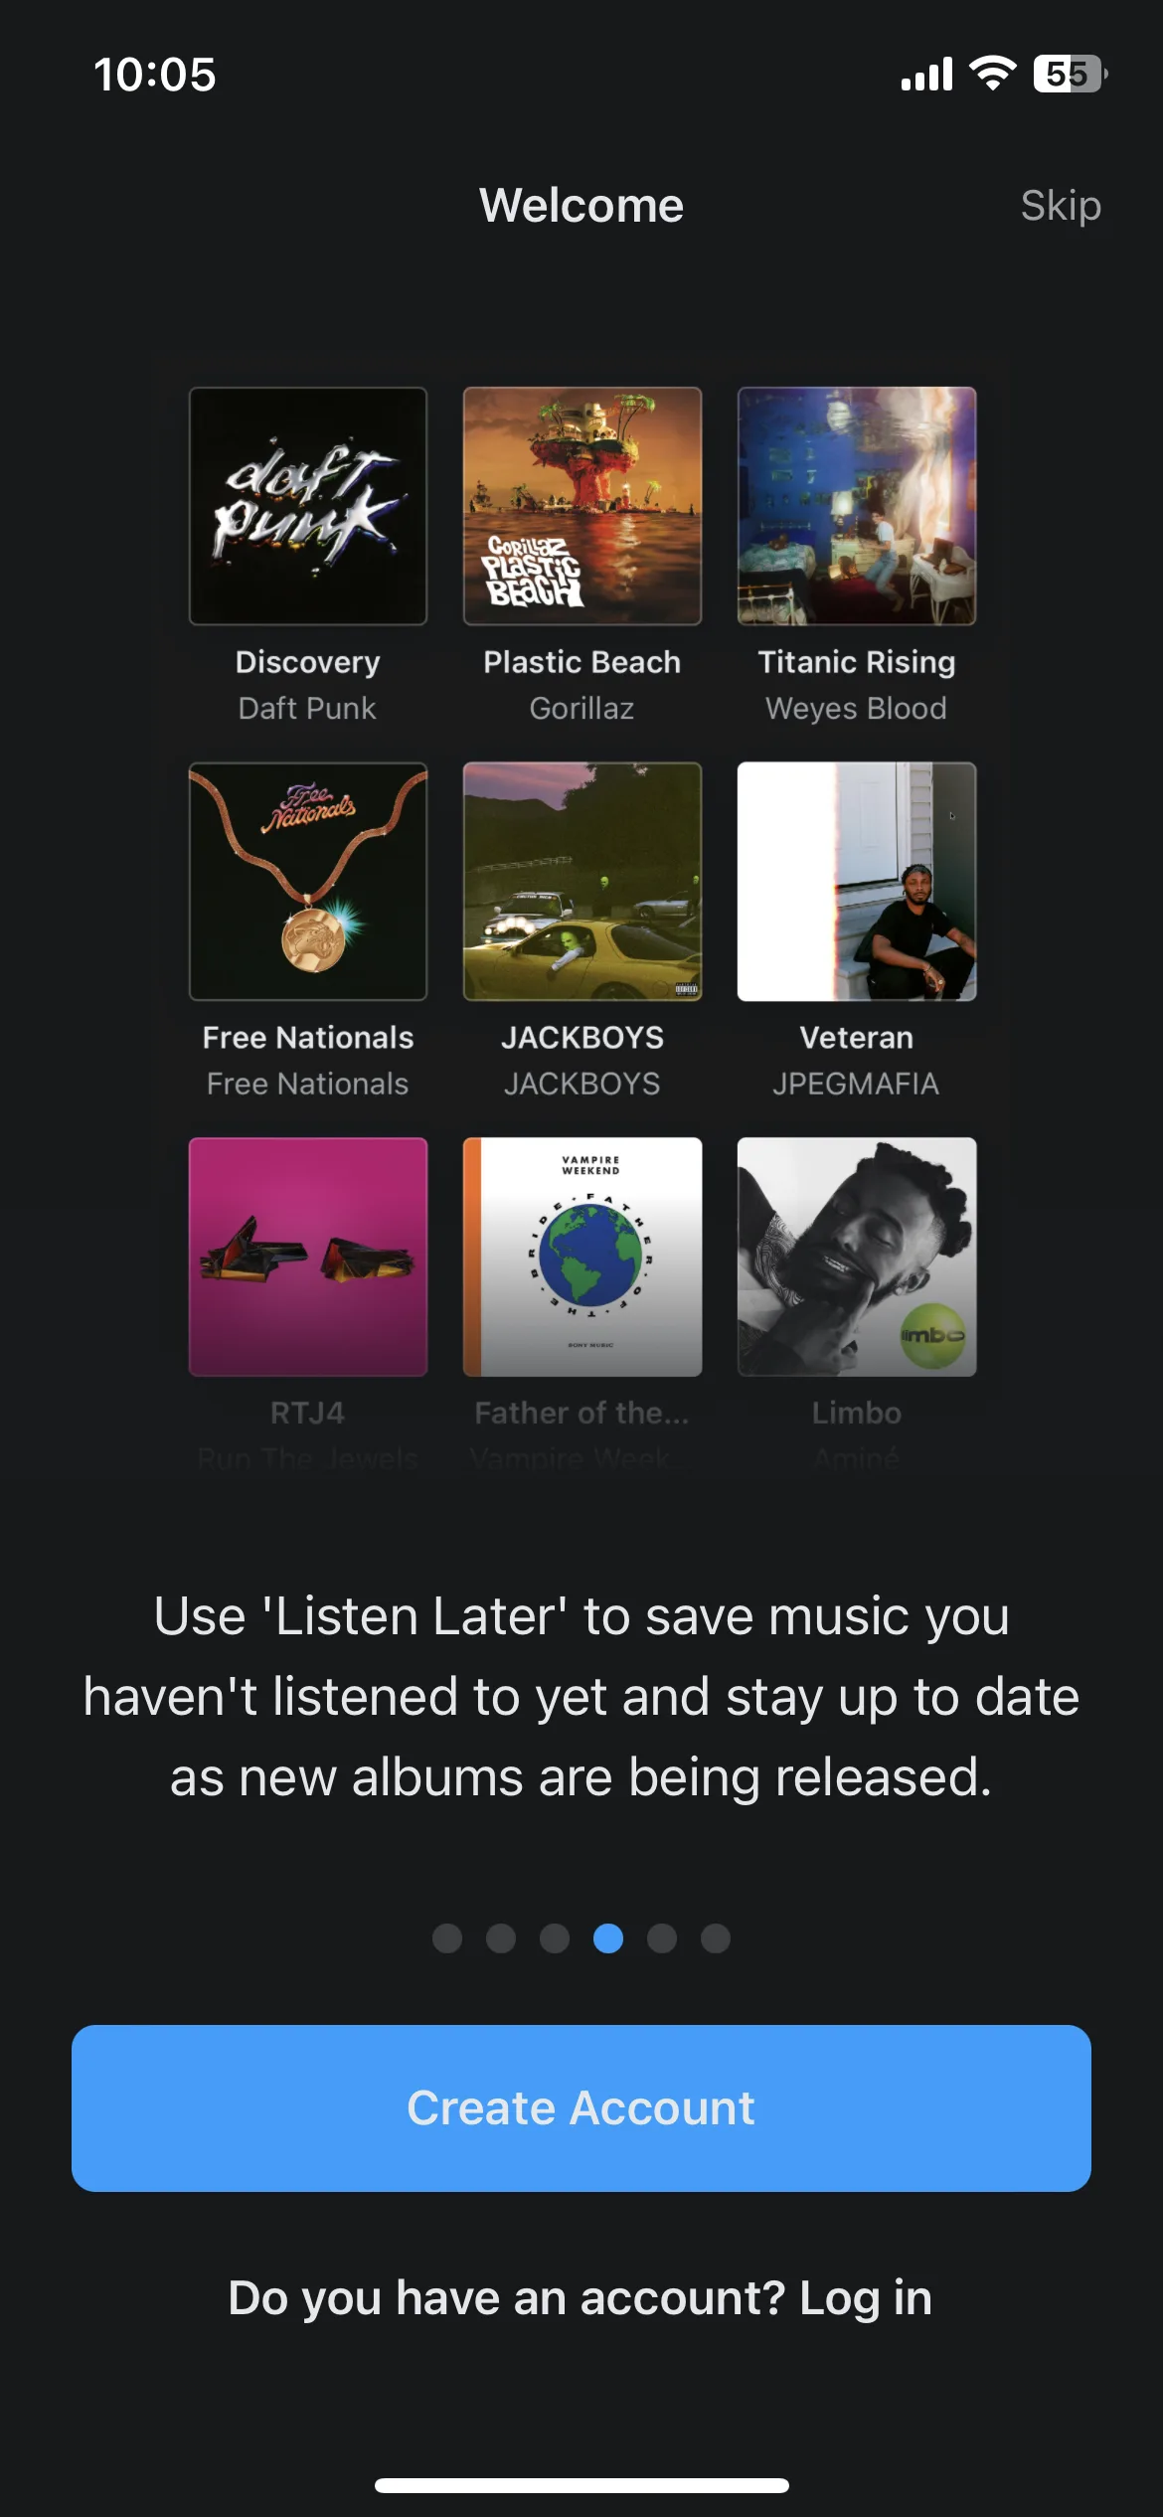Open the Limbo album cover
Viewport: 1163px width, 2517px height.
[x=857, y=1258]
